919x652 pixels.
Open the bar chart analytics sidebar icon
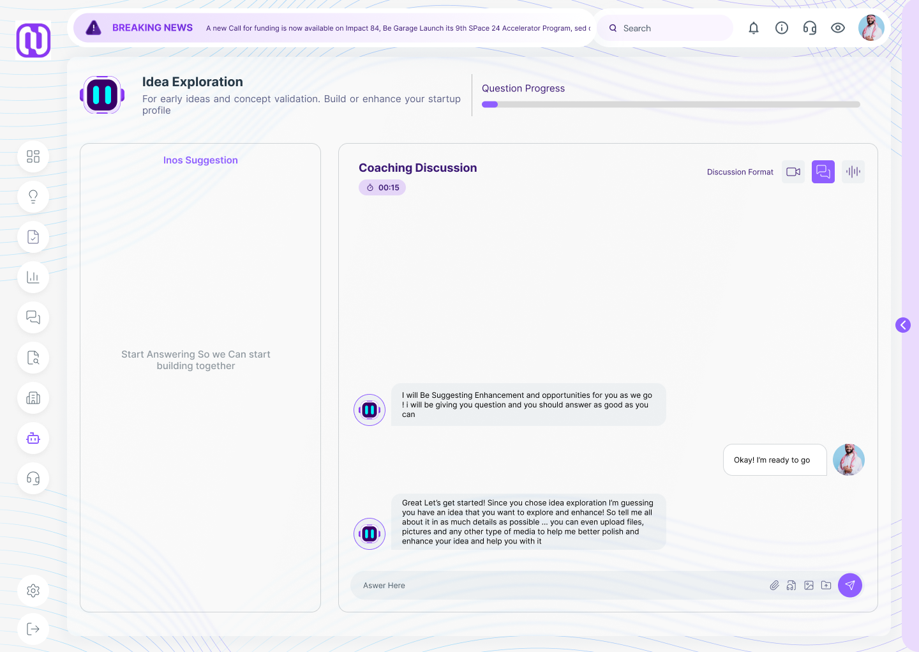coord(33,277)
